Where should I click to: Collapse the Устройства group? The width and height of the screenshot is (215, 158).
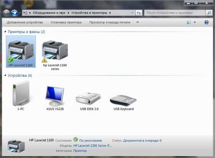(5, 75)
